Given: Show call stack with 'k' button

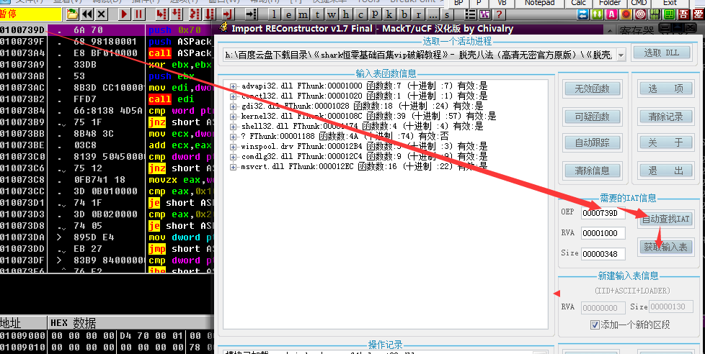Looking at the screenshot, I should pos(391,14).
